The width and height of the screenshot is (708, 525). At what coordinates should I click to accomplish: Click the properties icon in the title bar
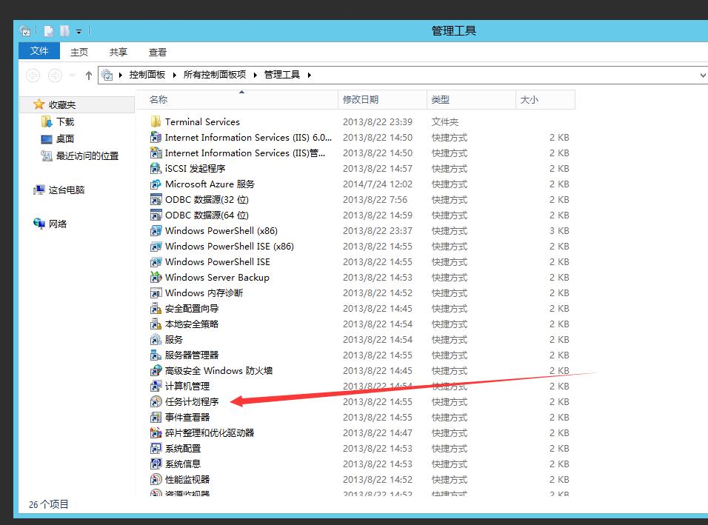[49, 30]
